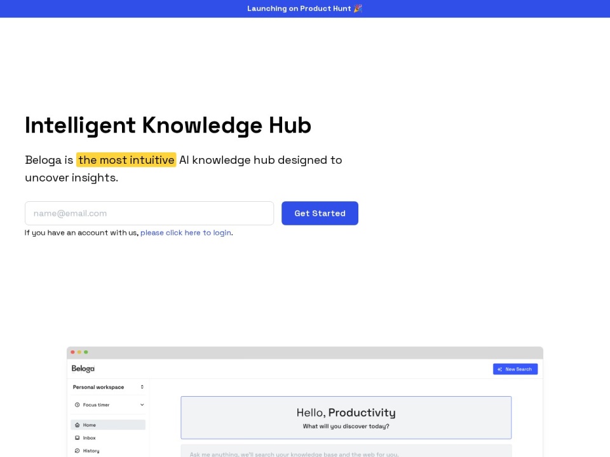Click the name@email.com email field
The image size is (610, 457).
click(x=149, y=213)
